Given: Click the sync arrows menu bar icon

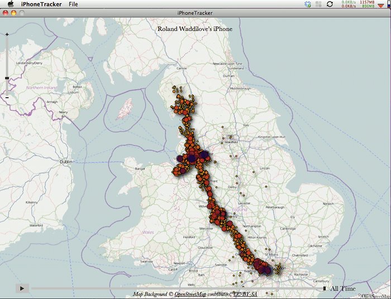Looking at the screenshot, I should click(x=330, y=4).
